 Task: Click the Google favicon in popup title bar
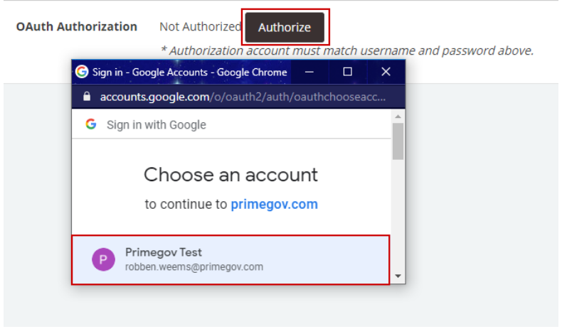point(82,72)
